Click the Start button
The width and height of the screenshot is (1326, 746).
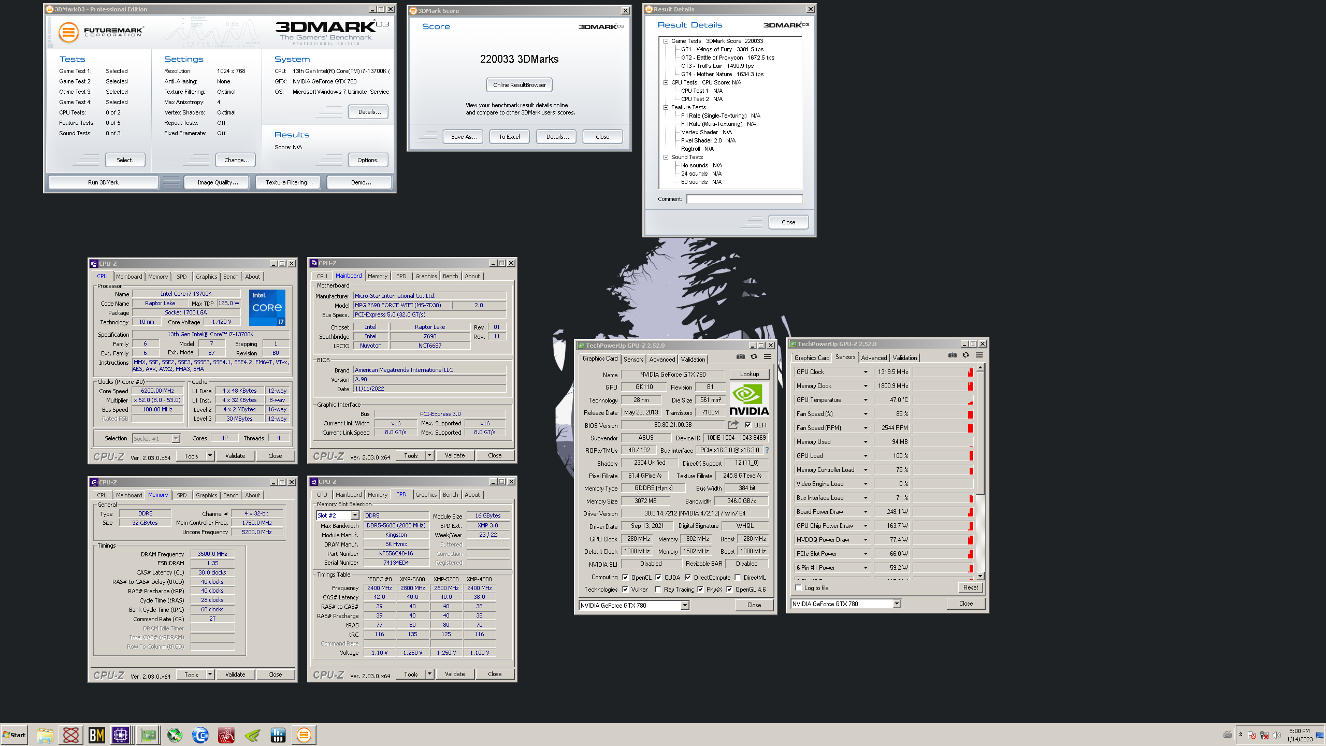coord(14,735)
